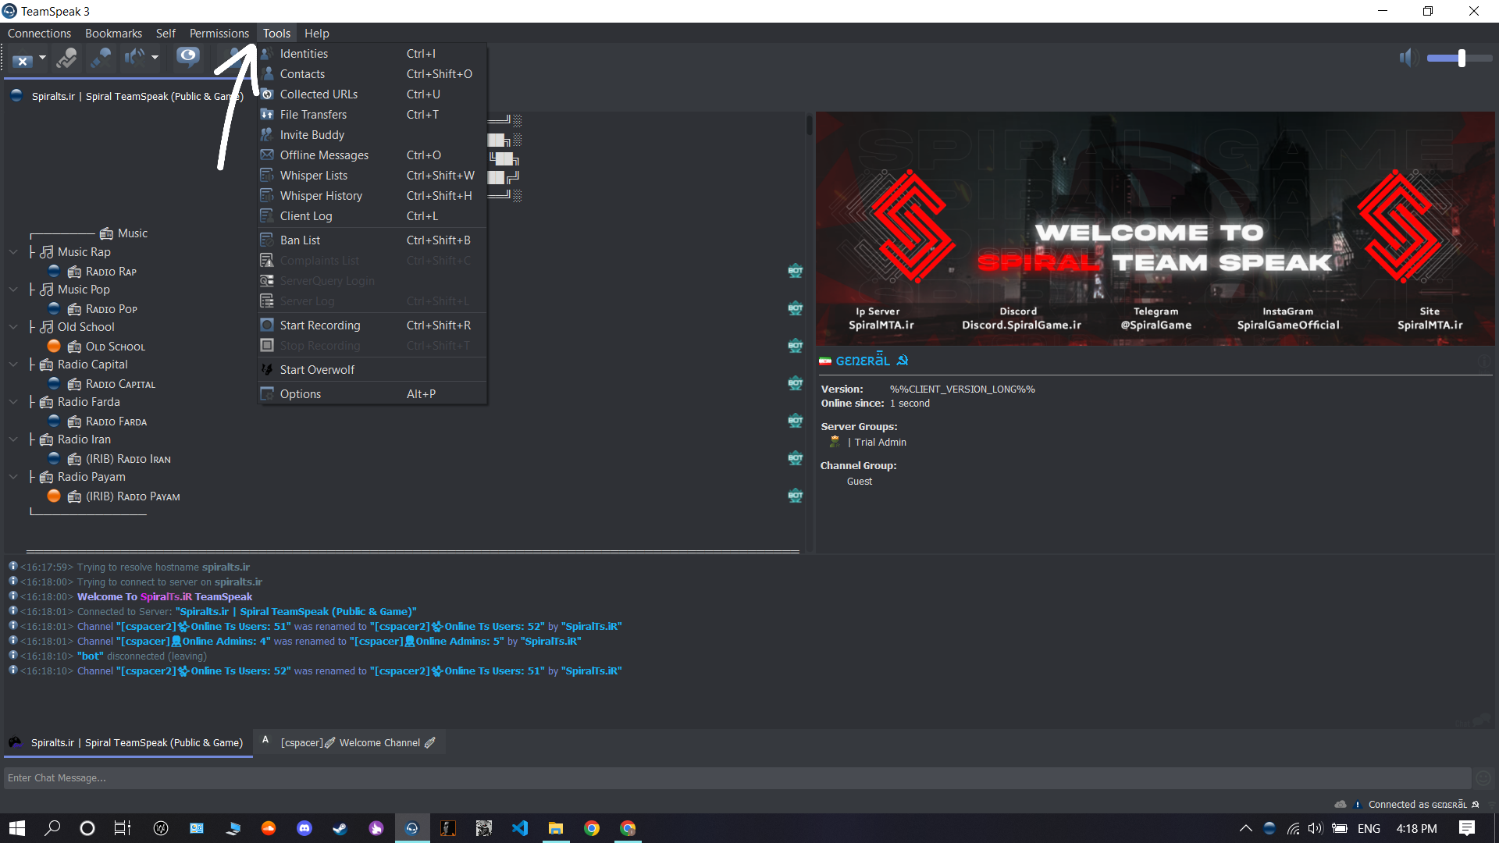Click the speaker icon near the volume slider
Image resolution: width=1499 pixels, height=843 pixels.
click(x=1408, y=58)
